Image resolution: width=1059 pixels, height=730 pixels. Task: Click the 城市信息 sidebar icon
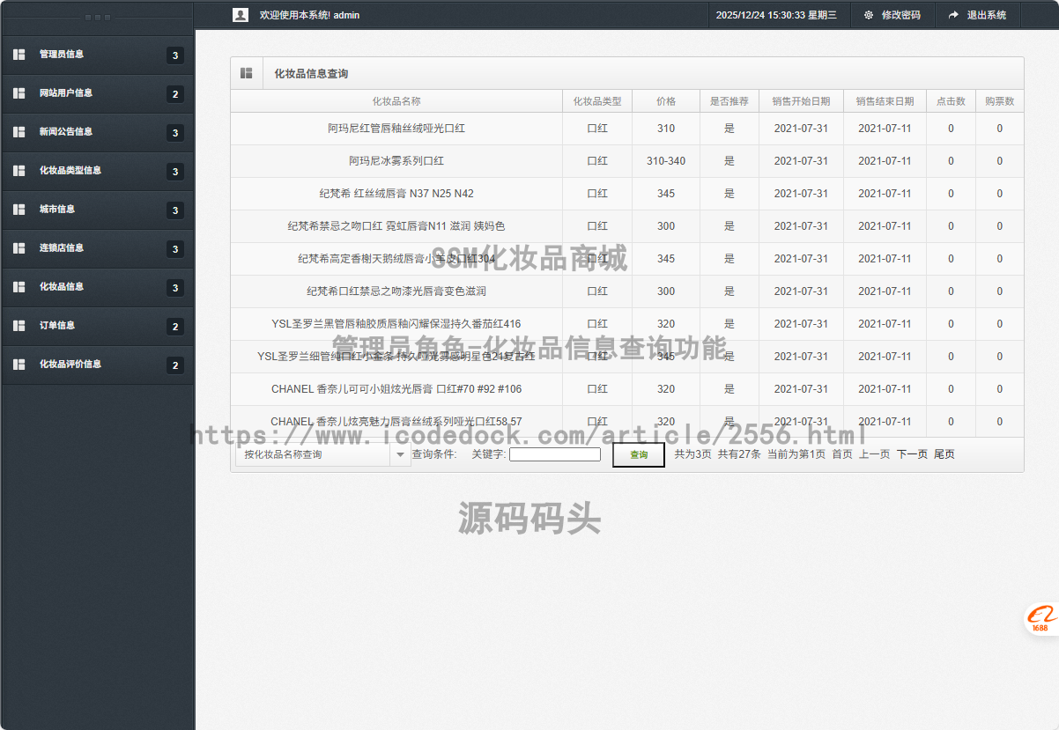(x=19, y=210)
